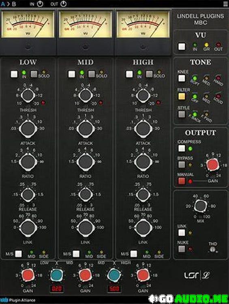229x304 pixels.
Task: Select preset slot A
Action: pyautogui.click(x=3, y=4)
